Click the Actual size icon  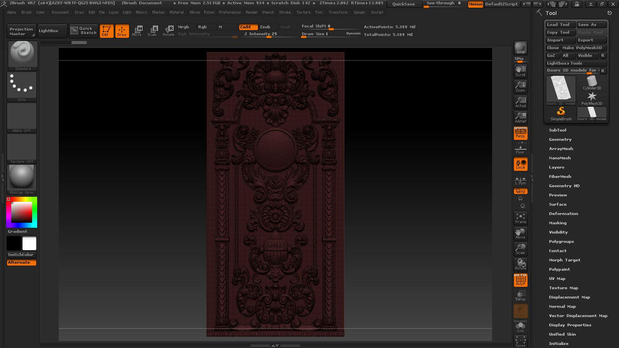(520, 102)
